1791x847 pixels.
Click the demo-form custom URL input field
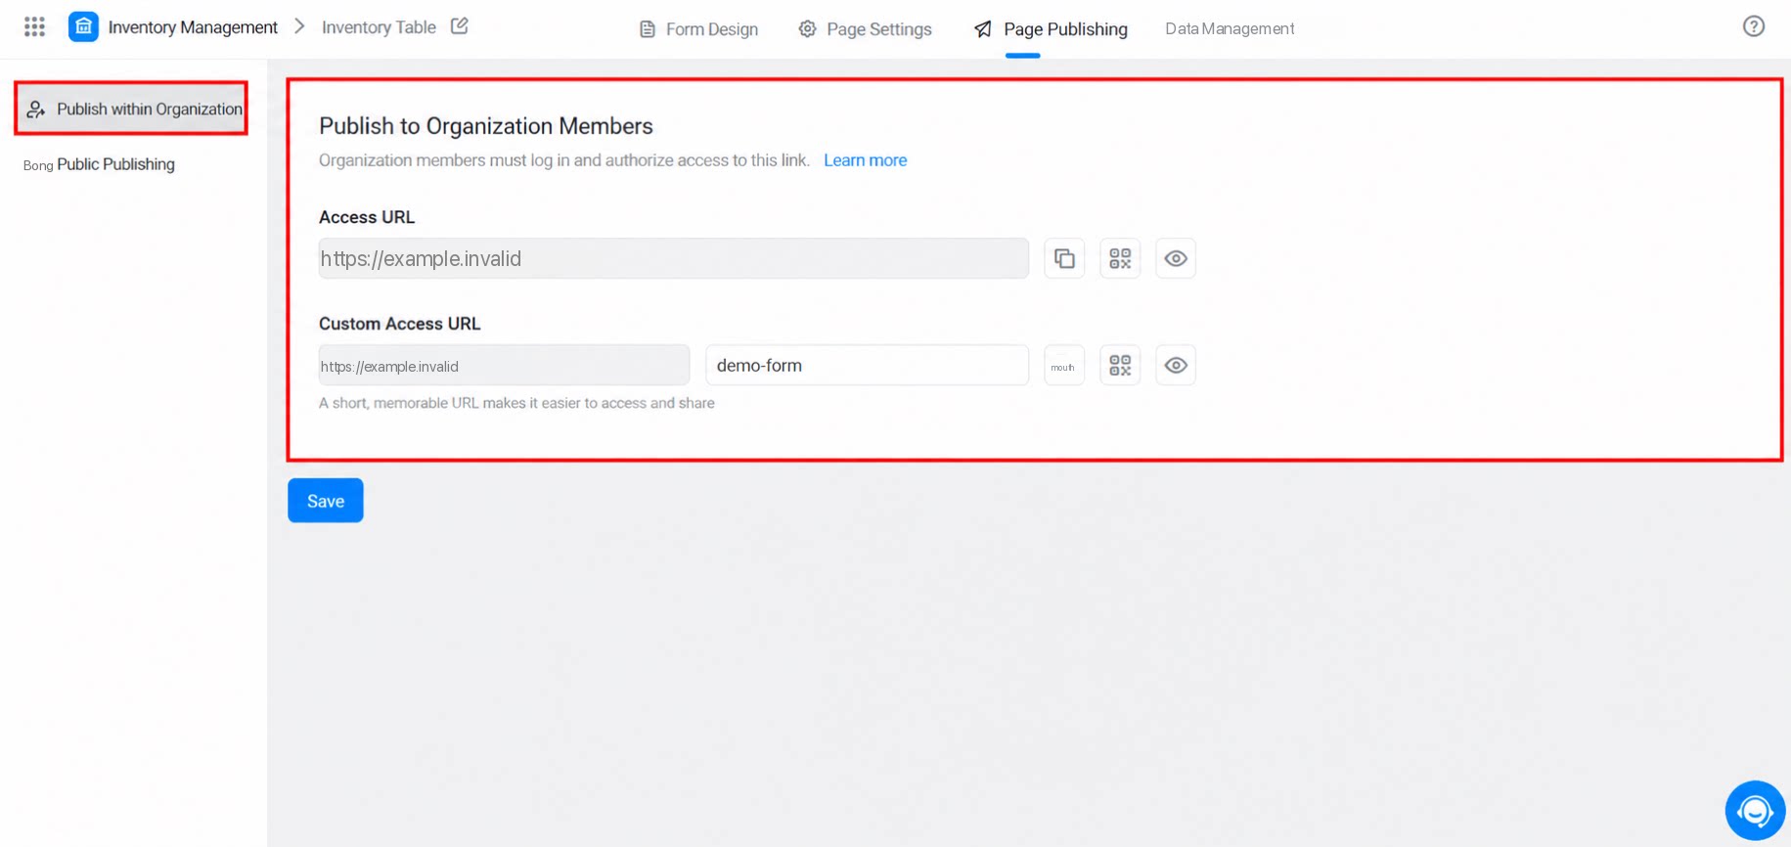pyautogui.click(x=867, y=365)
